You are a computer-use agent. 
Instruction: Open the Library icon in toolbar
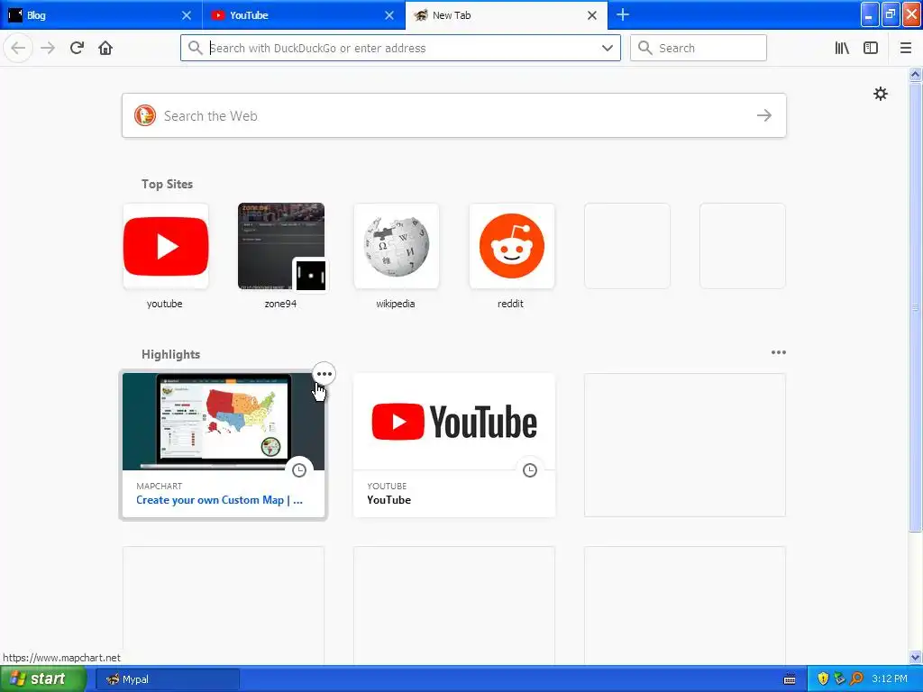click(x=842, y=48)
